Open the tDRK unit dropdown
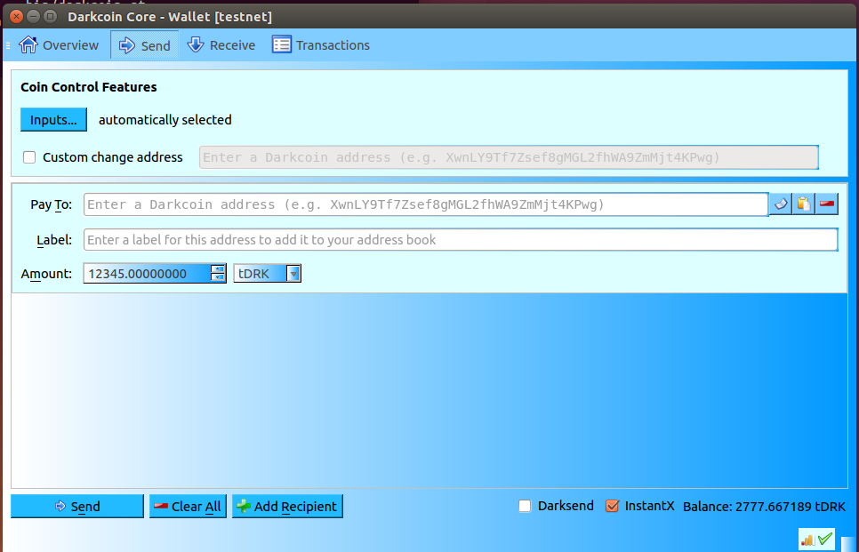The height and width of the screenshot is (552, 859). [x=268, y=273]
